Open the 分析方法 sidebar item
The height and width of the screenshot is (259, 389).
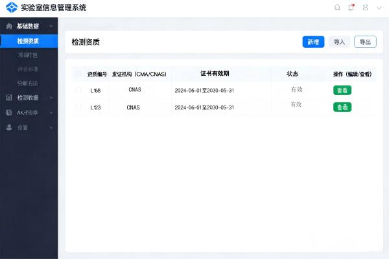pos(28,84)
